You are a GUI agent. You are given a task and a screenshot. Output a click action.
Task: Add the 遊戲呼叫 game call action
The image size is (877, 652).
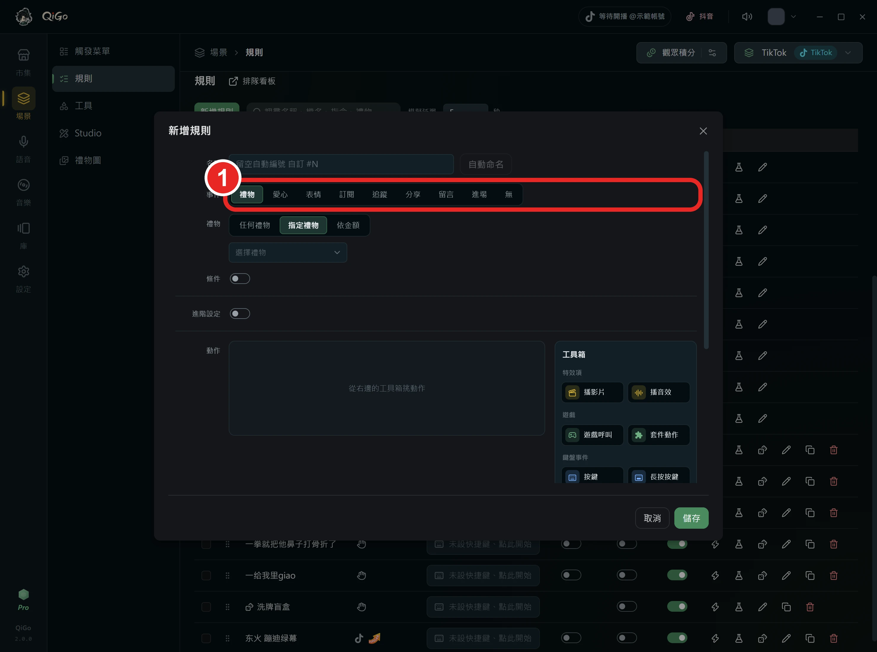click(592, 434)
